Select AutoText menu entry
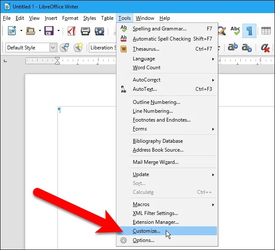This screenshot has height=250, width=275. [167, 89]
